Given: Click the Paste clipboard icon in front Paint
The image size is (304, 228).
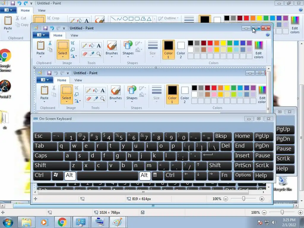Looking at the screenshot, I should tap(40, 46).
